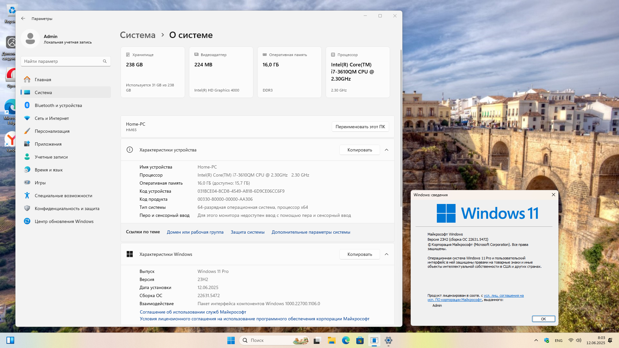Click the Settings window vertical scrollbar
619x348 pixels.
(x=401, y=129)
